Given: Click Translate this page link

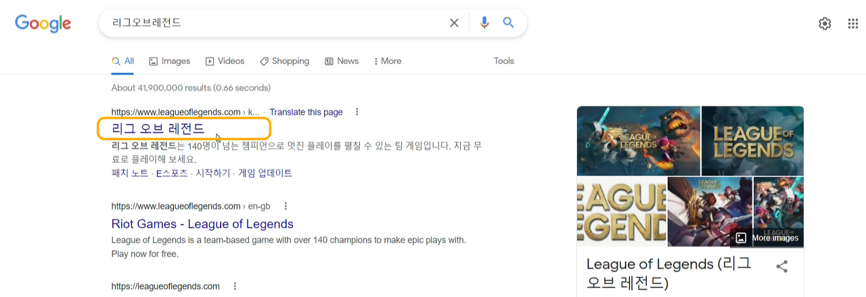Looking at the screenshot, I should pos(306,112).
